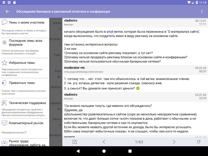Tap the back arrow in the header
The image size is (208, 156).
coord(7,12)
